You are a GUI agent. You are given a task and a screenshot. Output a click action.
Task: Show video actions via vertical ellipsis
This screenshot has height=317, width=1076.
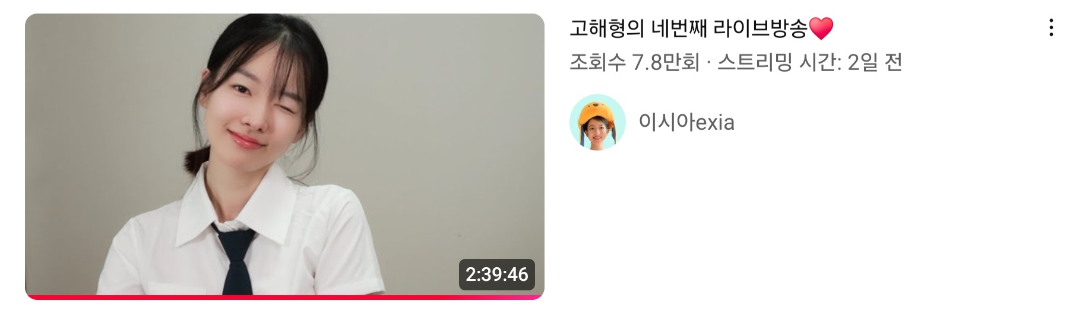tap(1051, 28)
